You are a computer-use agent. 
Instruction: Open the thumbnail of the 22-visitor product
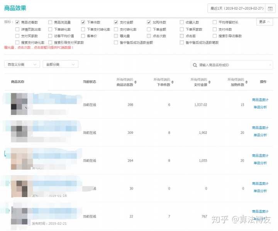pos(19,215)
